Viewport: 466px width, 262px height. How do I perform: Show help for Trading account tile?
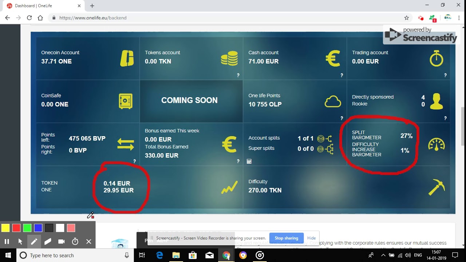(x=445, y=75)
